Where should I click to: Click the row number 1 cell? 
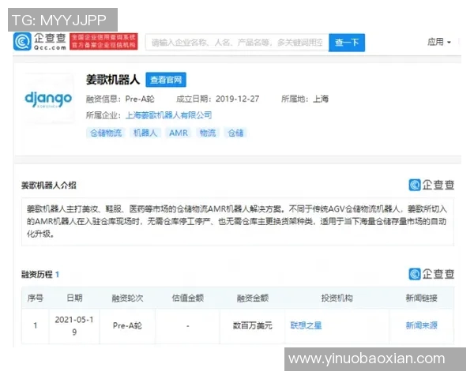point(36,326)
